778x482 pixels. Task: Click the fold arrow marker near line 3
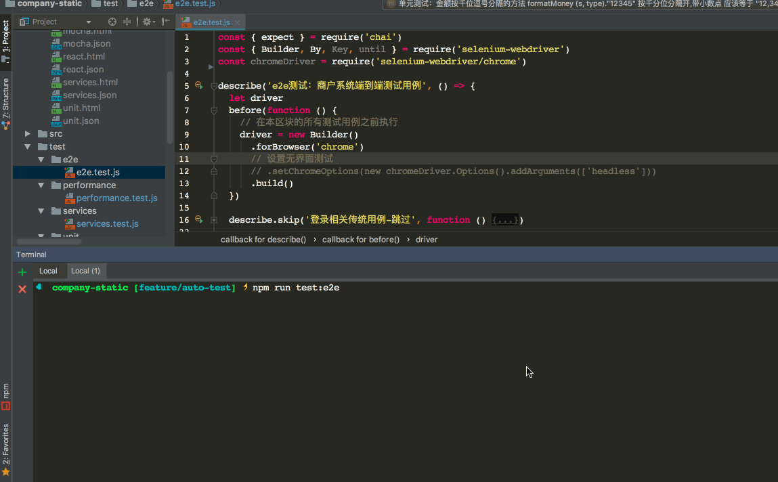pyautogui.click(x=211, y=67)
